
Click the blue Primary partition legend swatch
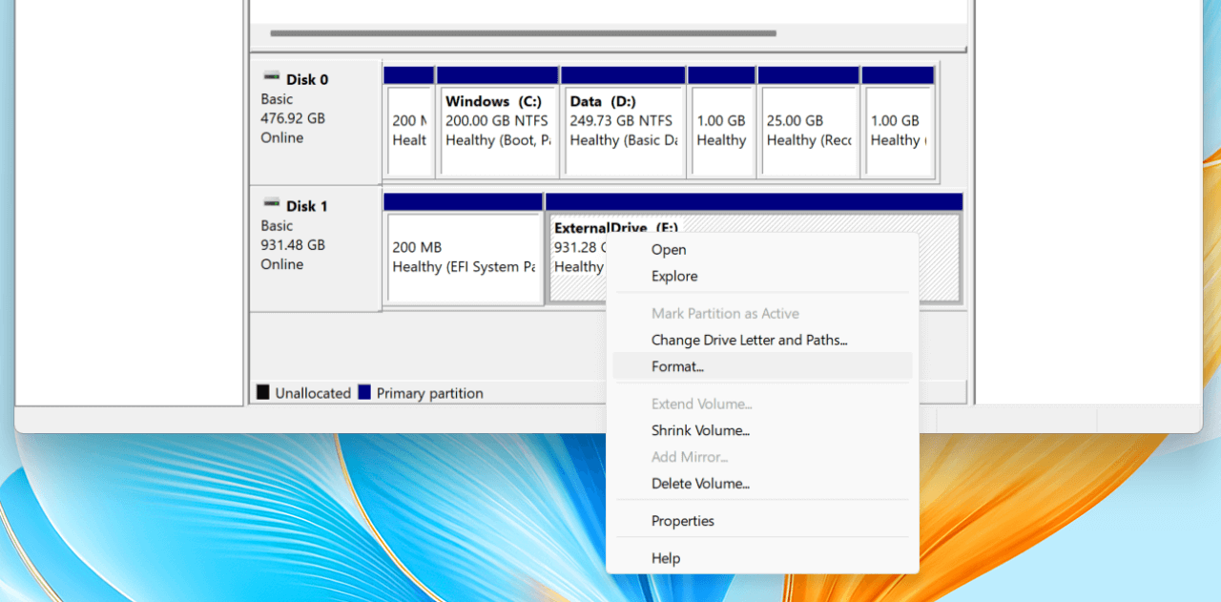pyautogui.click(x=363, y=392)
